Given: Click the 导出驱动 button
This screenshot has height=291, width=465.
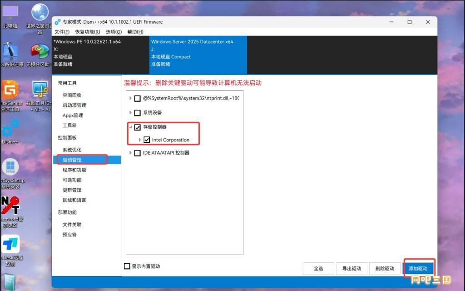Looking at the screenshot, I should point(351,268).
